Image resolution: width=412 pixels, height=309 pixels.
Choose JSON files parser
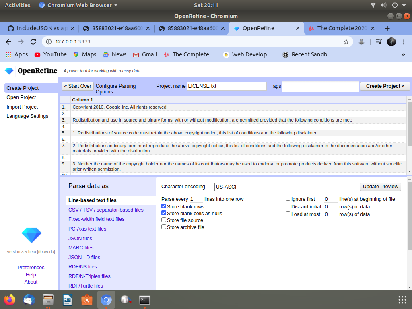(80, 238)
